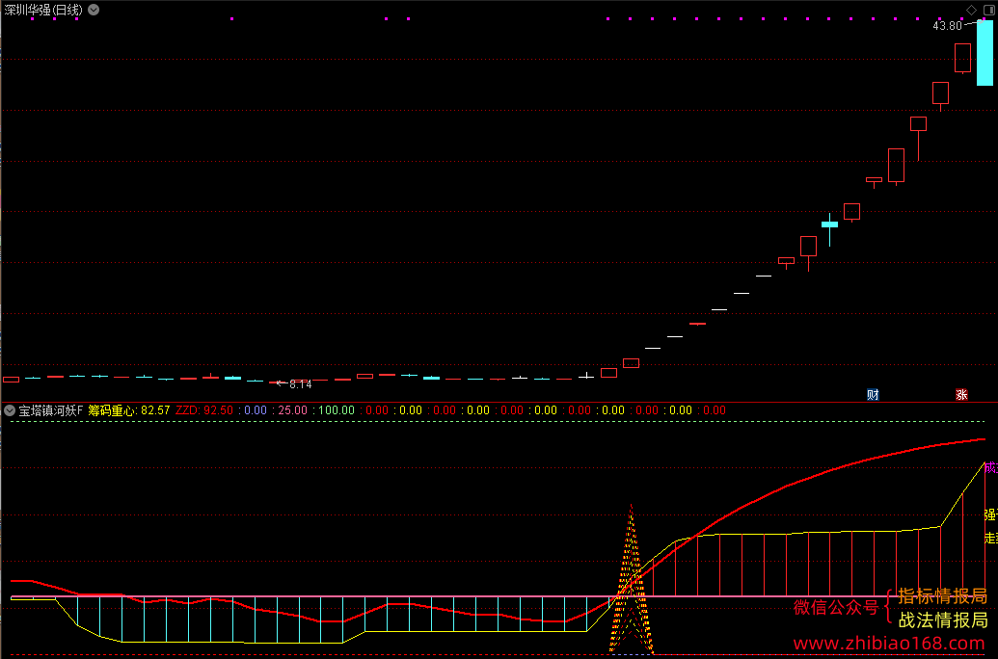Toggle the side panel icon at top-right
The width and height of the screenshot is (998, 659).
coord(989,10)
